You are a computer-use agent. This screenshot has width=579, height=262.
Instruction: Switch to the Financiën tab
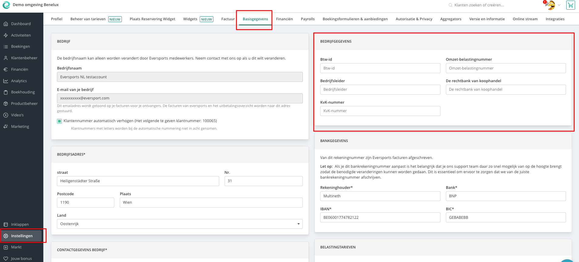[284, 19]
